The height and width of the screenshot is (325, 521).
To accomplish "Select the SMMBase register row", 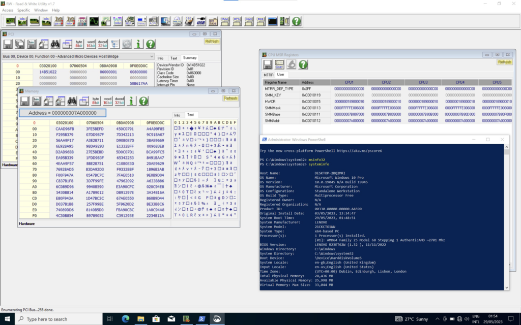I will point(387,114).
